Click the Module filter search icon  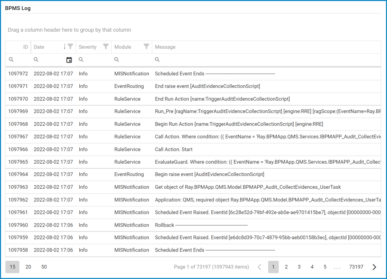(116, 60)
